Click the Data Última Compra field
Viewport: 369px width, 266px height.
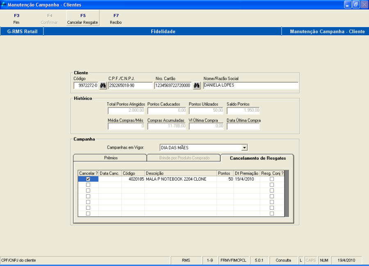click(x=243, y=126)
